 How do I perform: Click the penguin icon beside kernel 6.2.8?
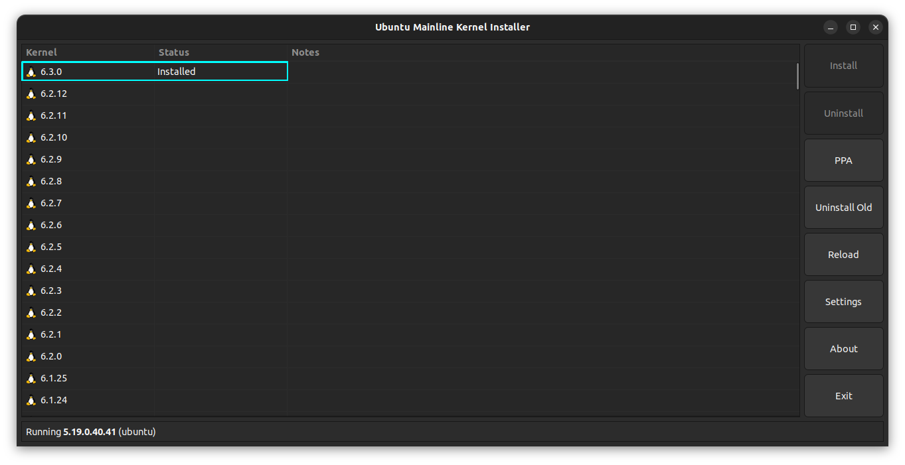(31, 181)
